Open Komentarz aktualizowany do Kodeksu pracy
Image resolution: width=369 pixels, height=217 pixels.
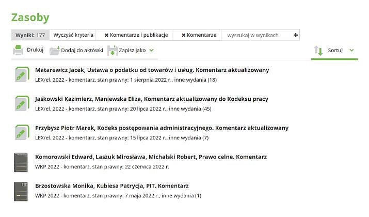(x=152, y=99)
